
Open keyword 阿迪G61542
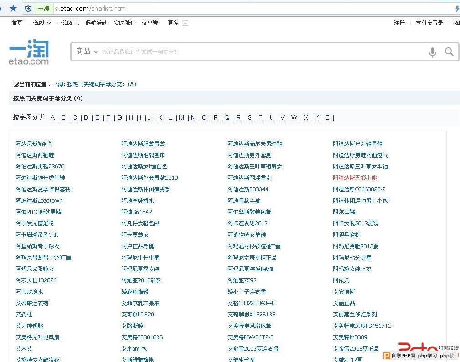[x=137, y=212]
